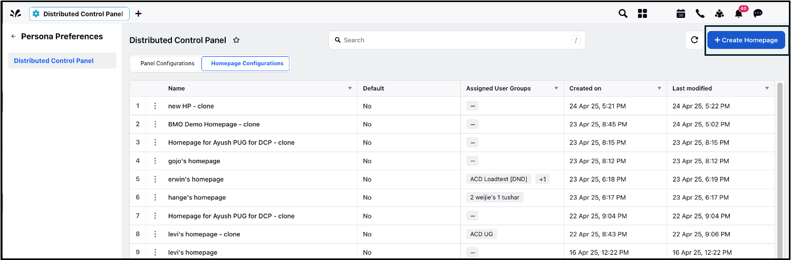Click '16 Apr 25, 12:22 PM' created date

(x=599, y=252)
